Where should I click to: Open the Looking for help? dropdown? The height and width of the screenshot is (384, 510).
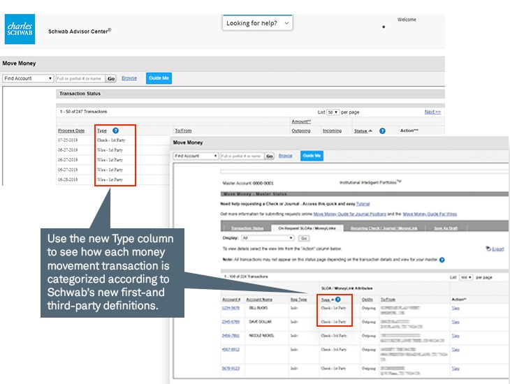pyautogui.click(x=258, y=23)
